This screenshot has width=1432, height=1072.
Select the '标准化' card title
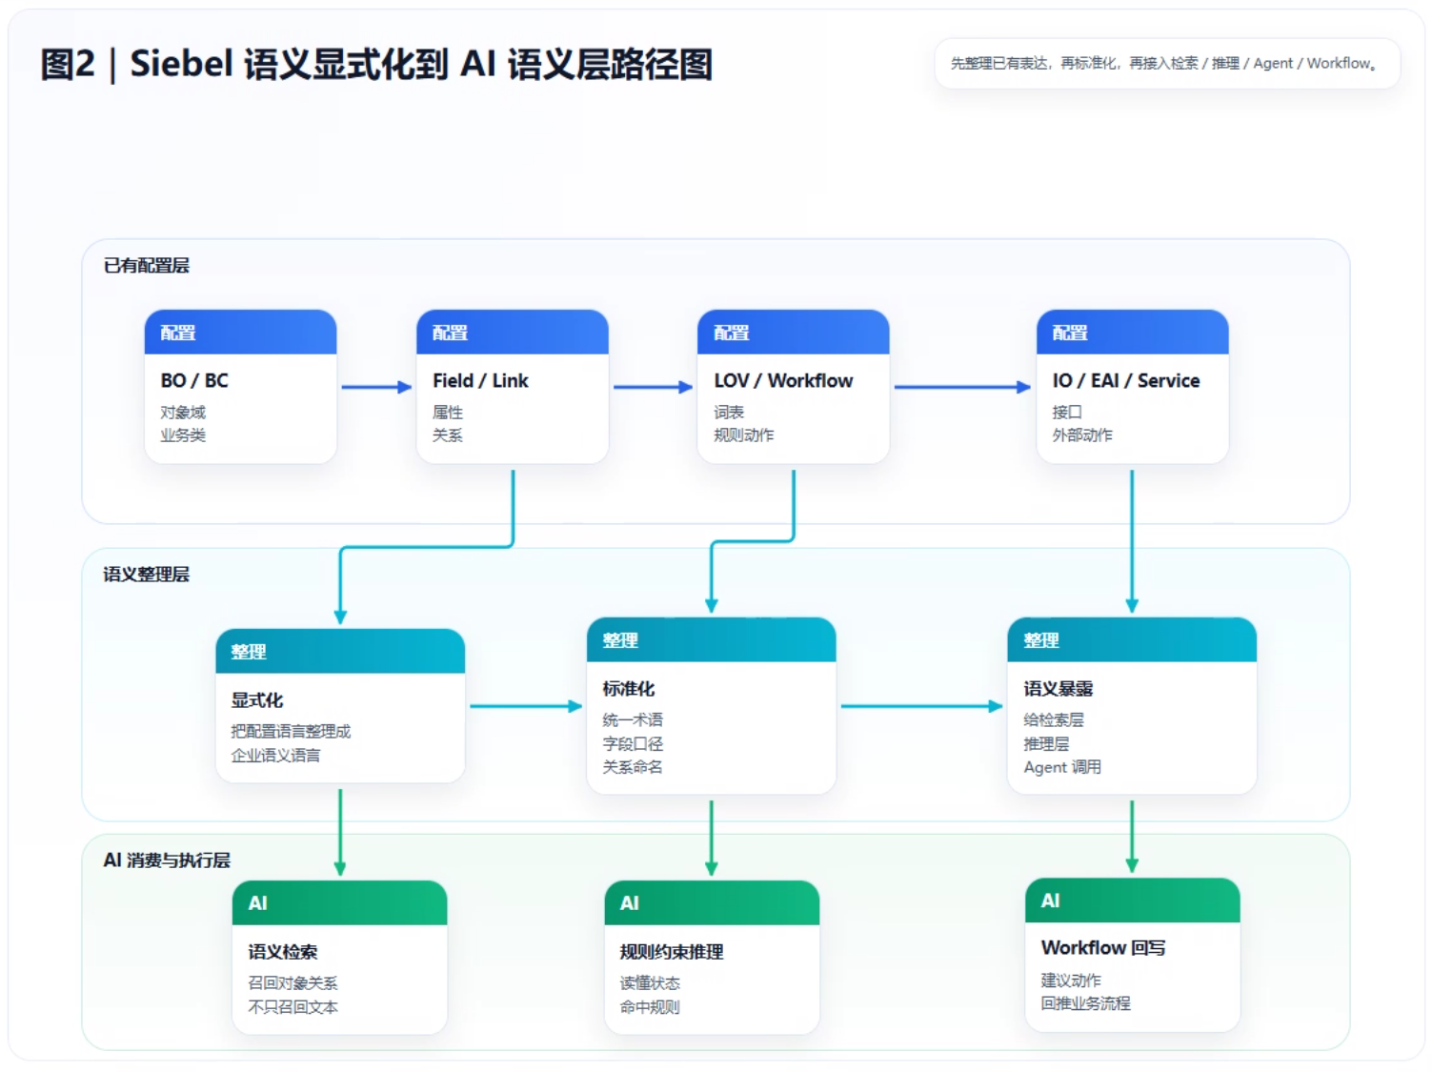(x=629, y=688)
